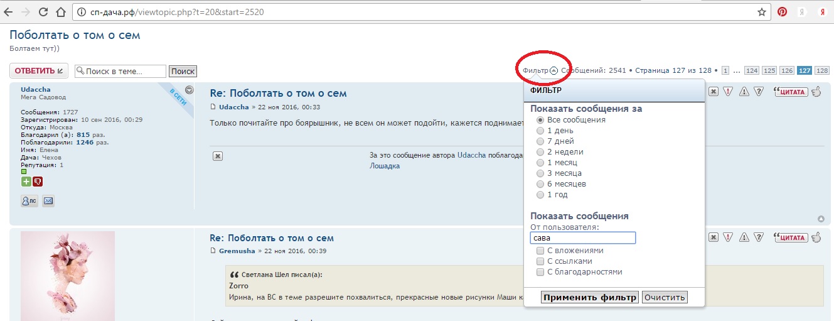Enable the 'С вложениями' checkbox
The width and height of the screenshot is (834, 321).
coord(540,251)
